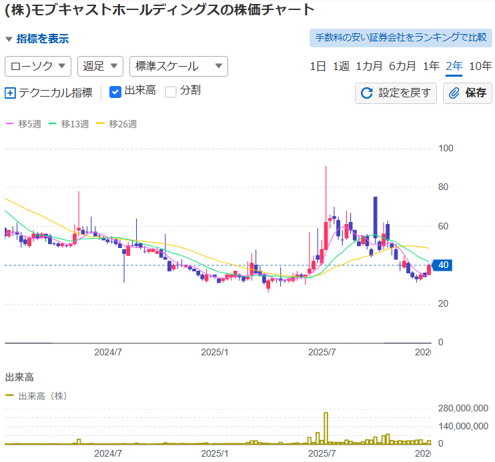Open the ローソク chart type dropdown
The height and width of the screenshot is (462, 495).
(x=38, y=66)
